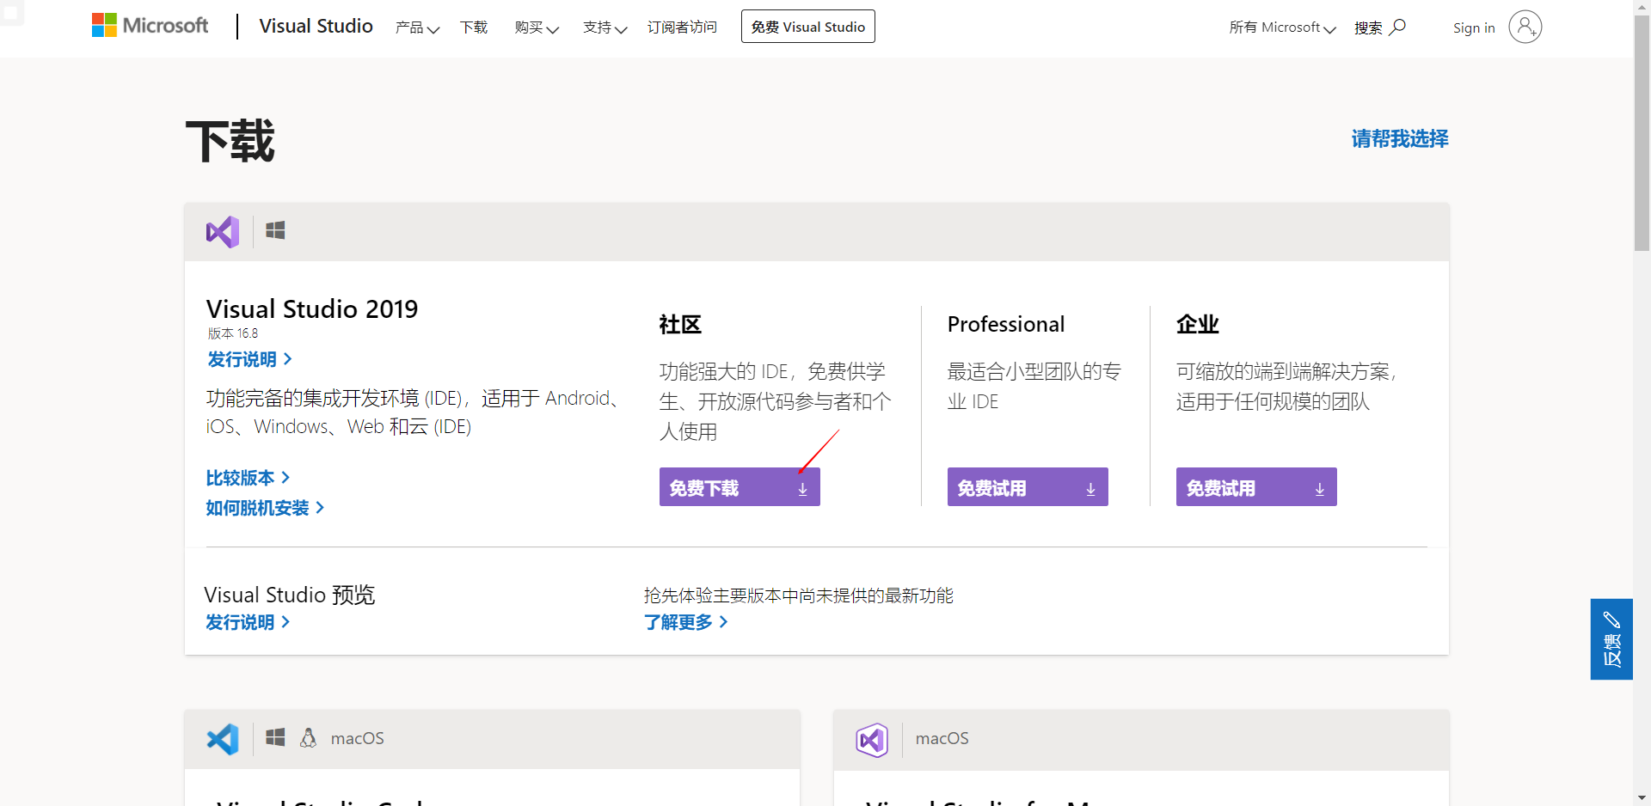Screen dimensions: 1651x806
Task: Click the Visual Studio 2019 title
Action: pyautogui.click(x=312, y=308)
